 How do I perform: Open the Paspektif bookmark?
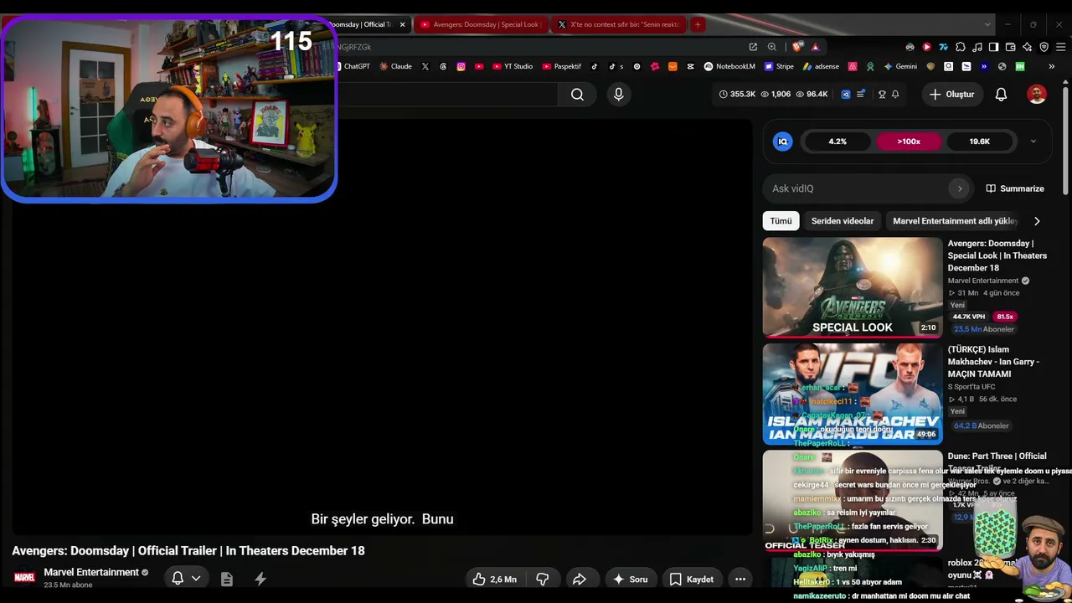(562, 66)
